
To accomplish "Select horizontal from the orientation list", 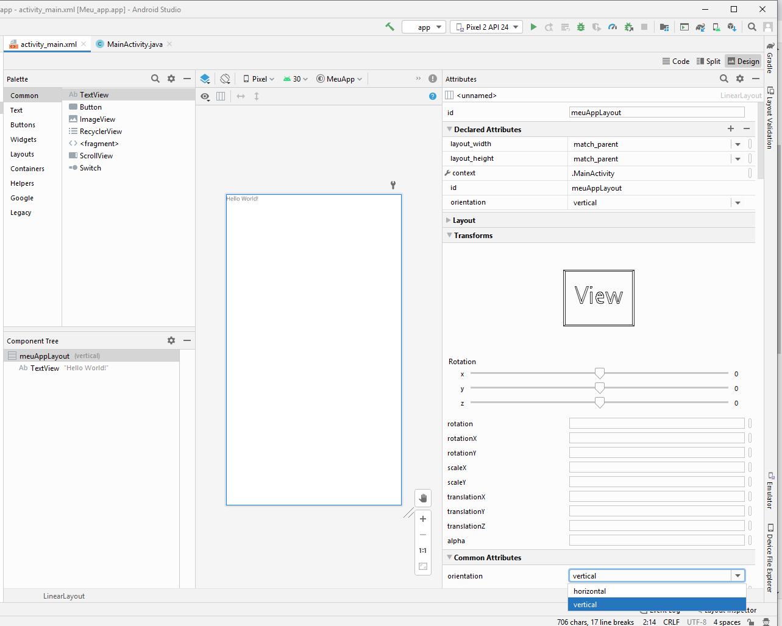I will (590, 591).
